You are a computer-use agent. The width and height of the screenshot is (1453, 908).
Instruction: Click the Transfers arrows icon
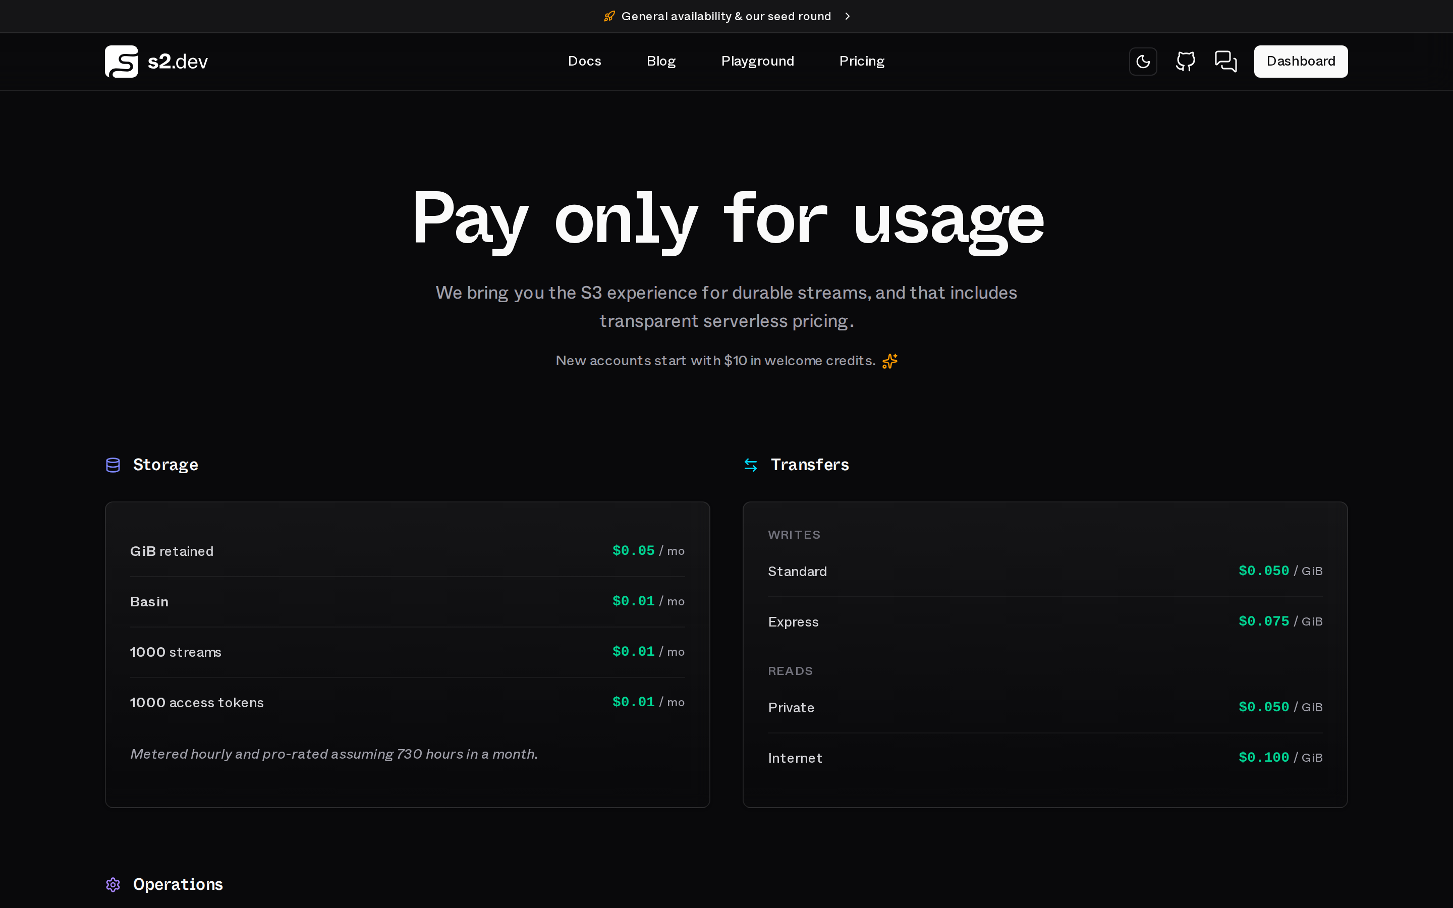pos(751,465)
